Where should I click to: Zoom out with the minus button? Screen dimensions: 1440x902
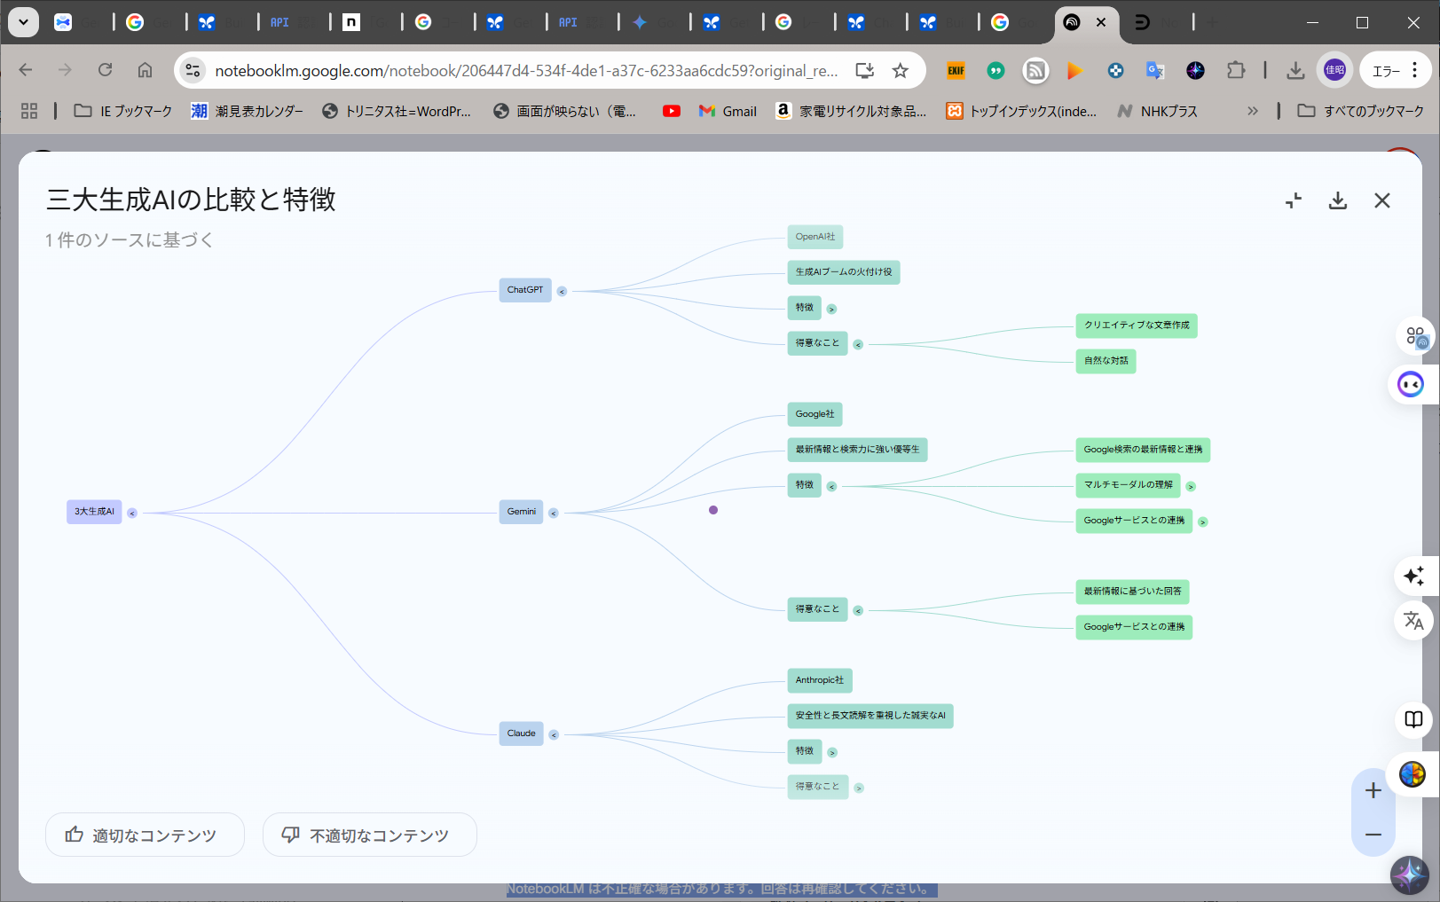pos(1373,835)
